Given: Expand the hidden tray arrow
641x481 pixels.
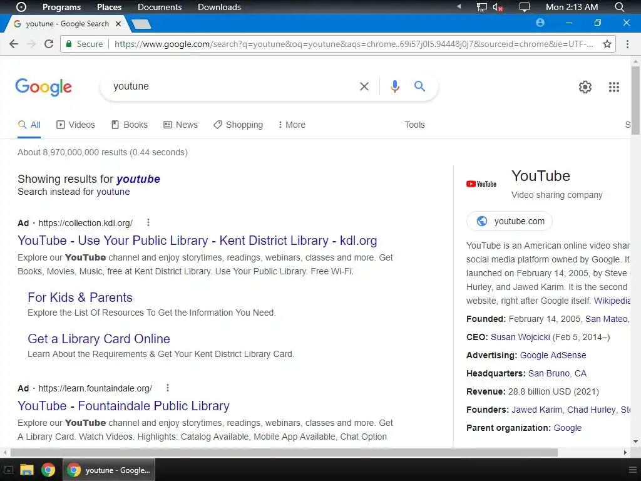Looking at the screenshot, I should tap(459, 6).
